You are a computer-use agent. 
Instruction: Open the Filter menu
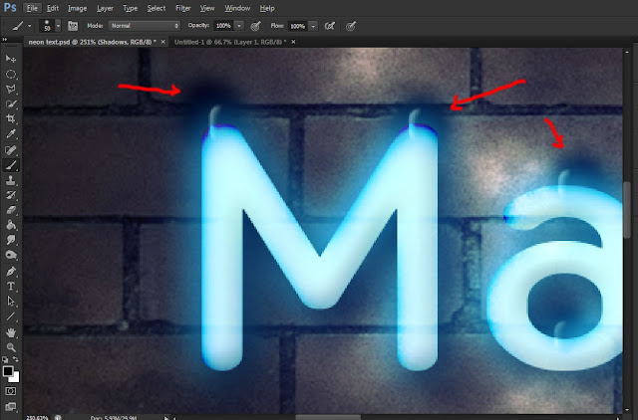pyautogui.click(x=183, y=8)
